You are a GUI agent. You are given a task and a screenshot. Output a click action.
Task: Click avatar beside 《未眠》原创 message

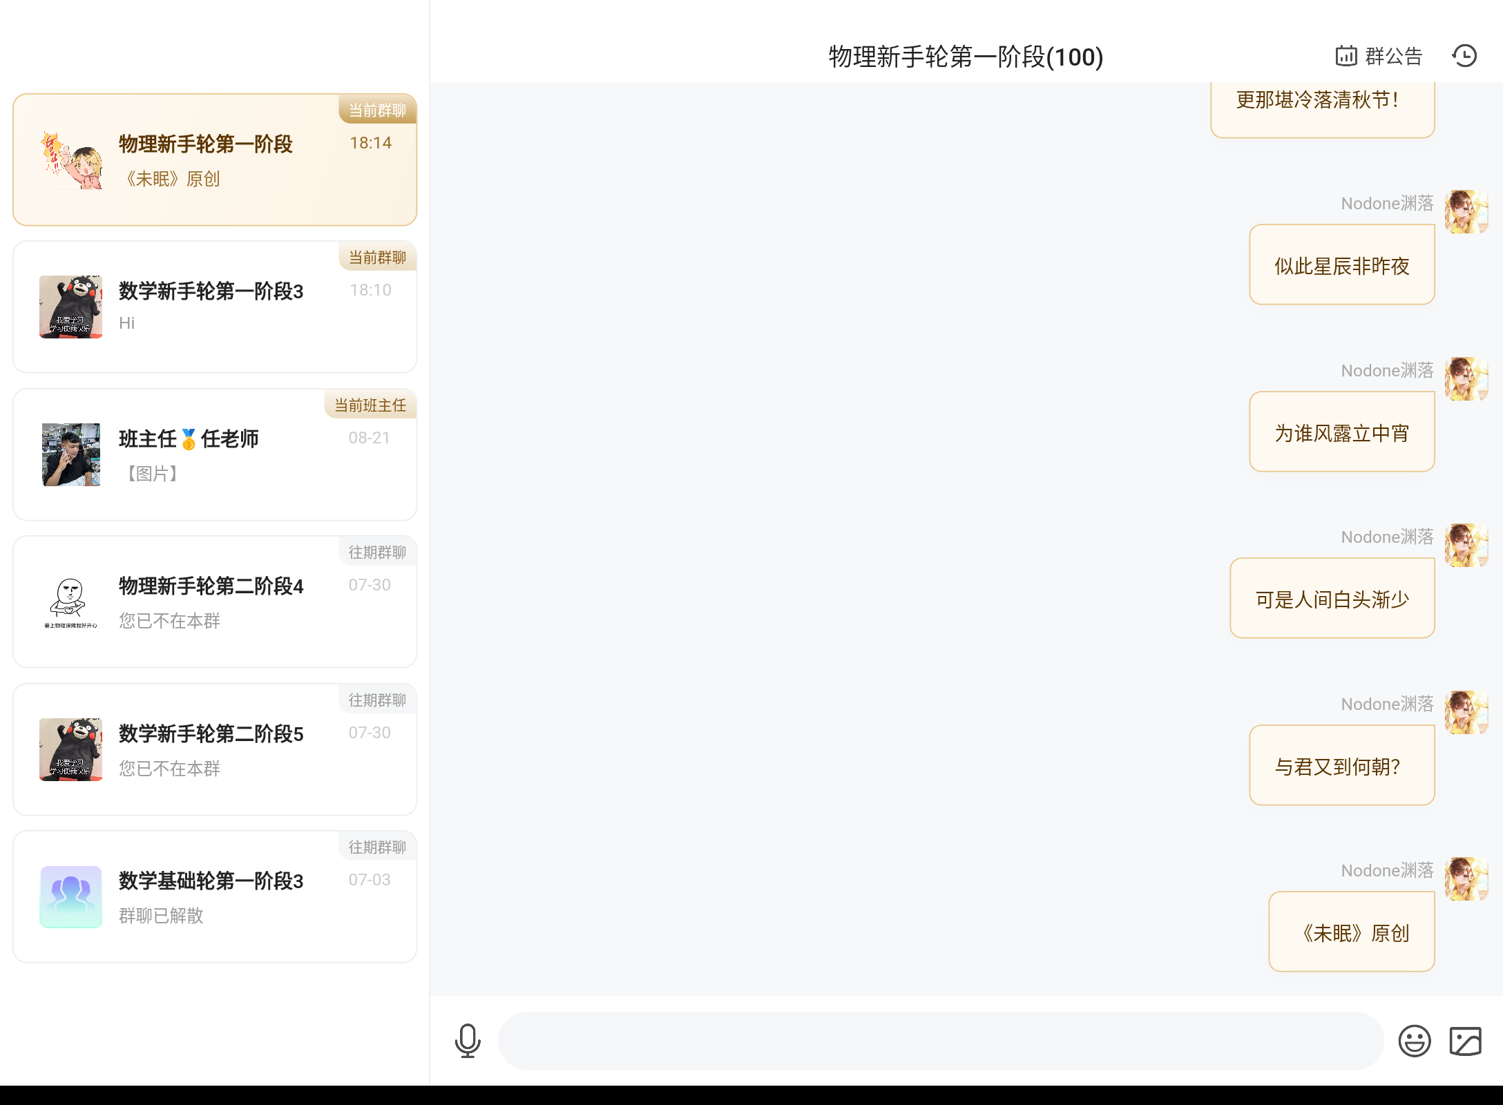point(1466,879)
